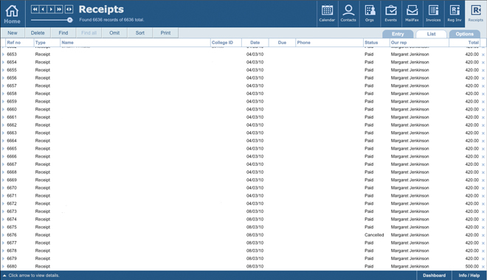Viewport: 487px width, 280px height.
Task: Expand details for receipt 6668
Action: 3,172
